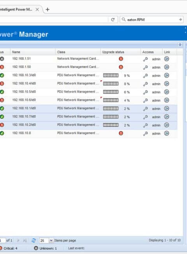The image size is (187, 254).
Task: Open link icon for 192.168.10.6/id0
Action: [x=166, y=100]
